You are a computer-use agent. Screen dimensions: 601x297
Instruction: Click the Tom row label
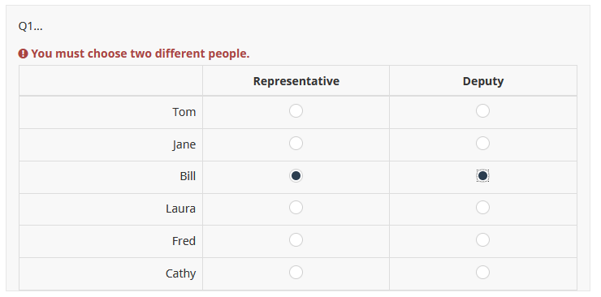click(184, 112)
